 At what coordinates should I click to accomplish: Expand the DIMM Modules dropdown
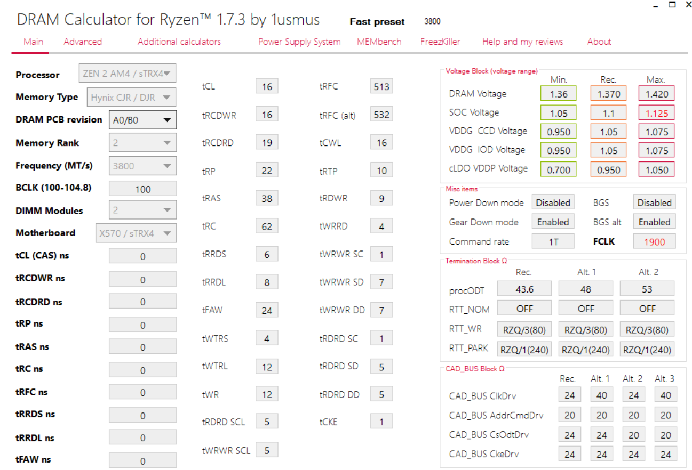[142, 210]
